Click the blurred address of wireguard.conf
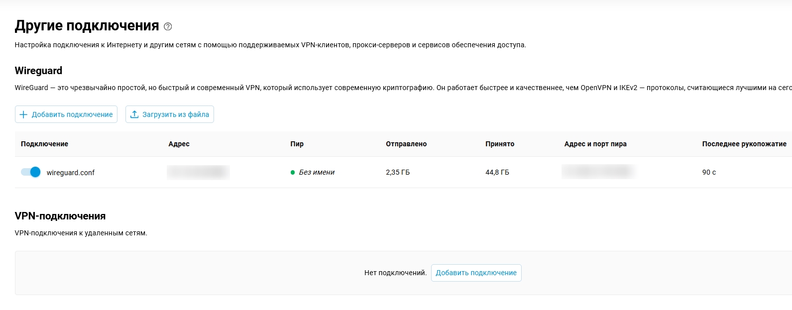The height and width of the screenshot is (310, 792). [198, 172]
